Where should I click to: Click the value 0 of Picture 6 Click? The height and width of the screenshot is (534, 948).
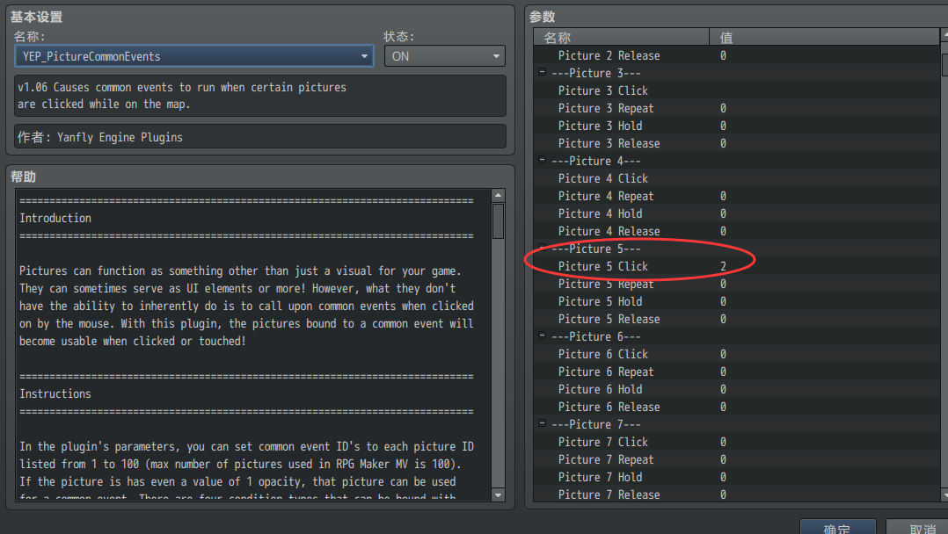723,354
